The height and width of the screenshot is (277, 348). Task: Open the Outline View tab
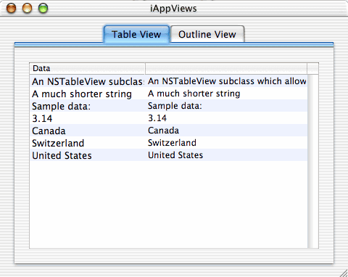click(x=207, y=34)
